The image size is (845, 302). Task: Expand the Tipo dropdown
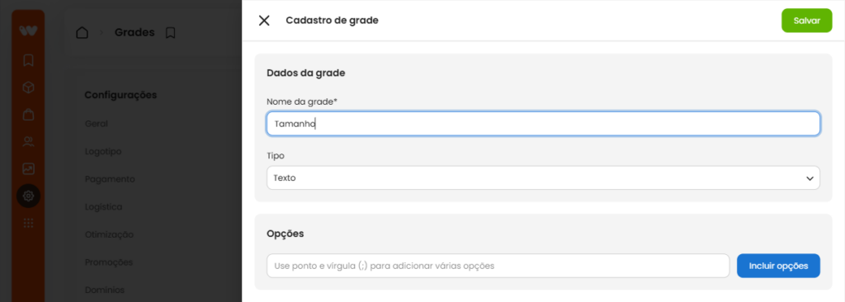pos(543,177)
